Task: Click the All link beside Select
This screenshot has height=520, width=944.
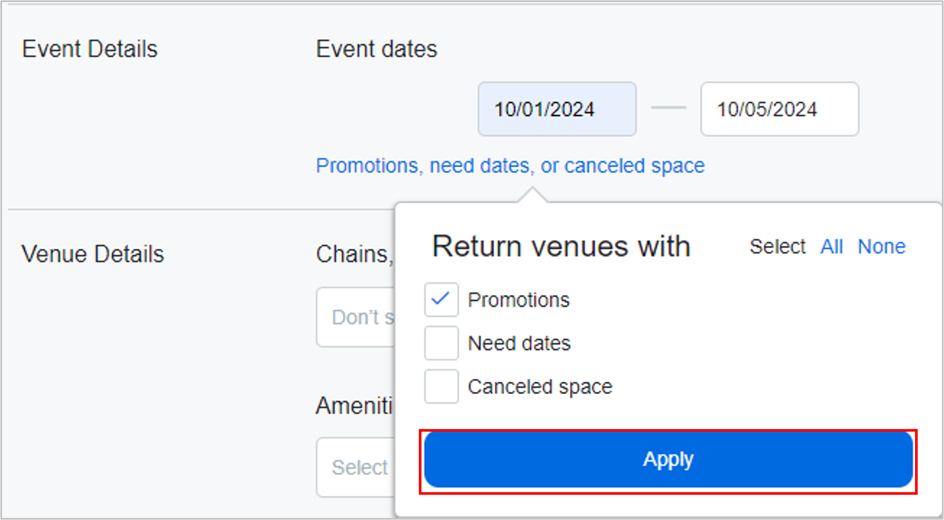Action: click(831, 247)
